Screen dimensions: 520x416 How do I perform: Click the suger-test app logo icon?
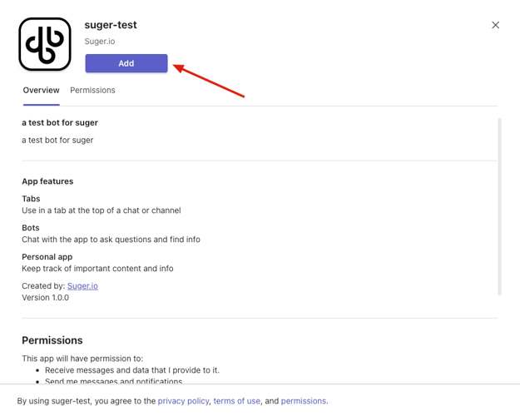tap(45, 44)
